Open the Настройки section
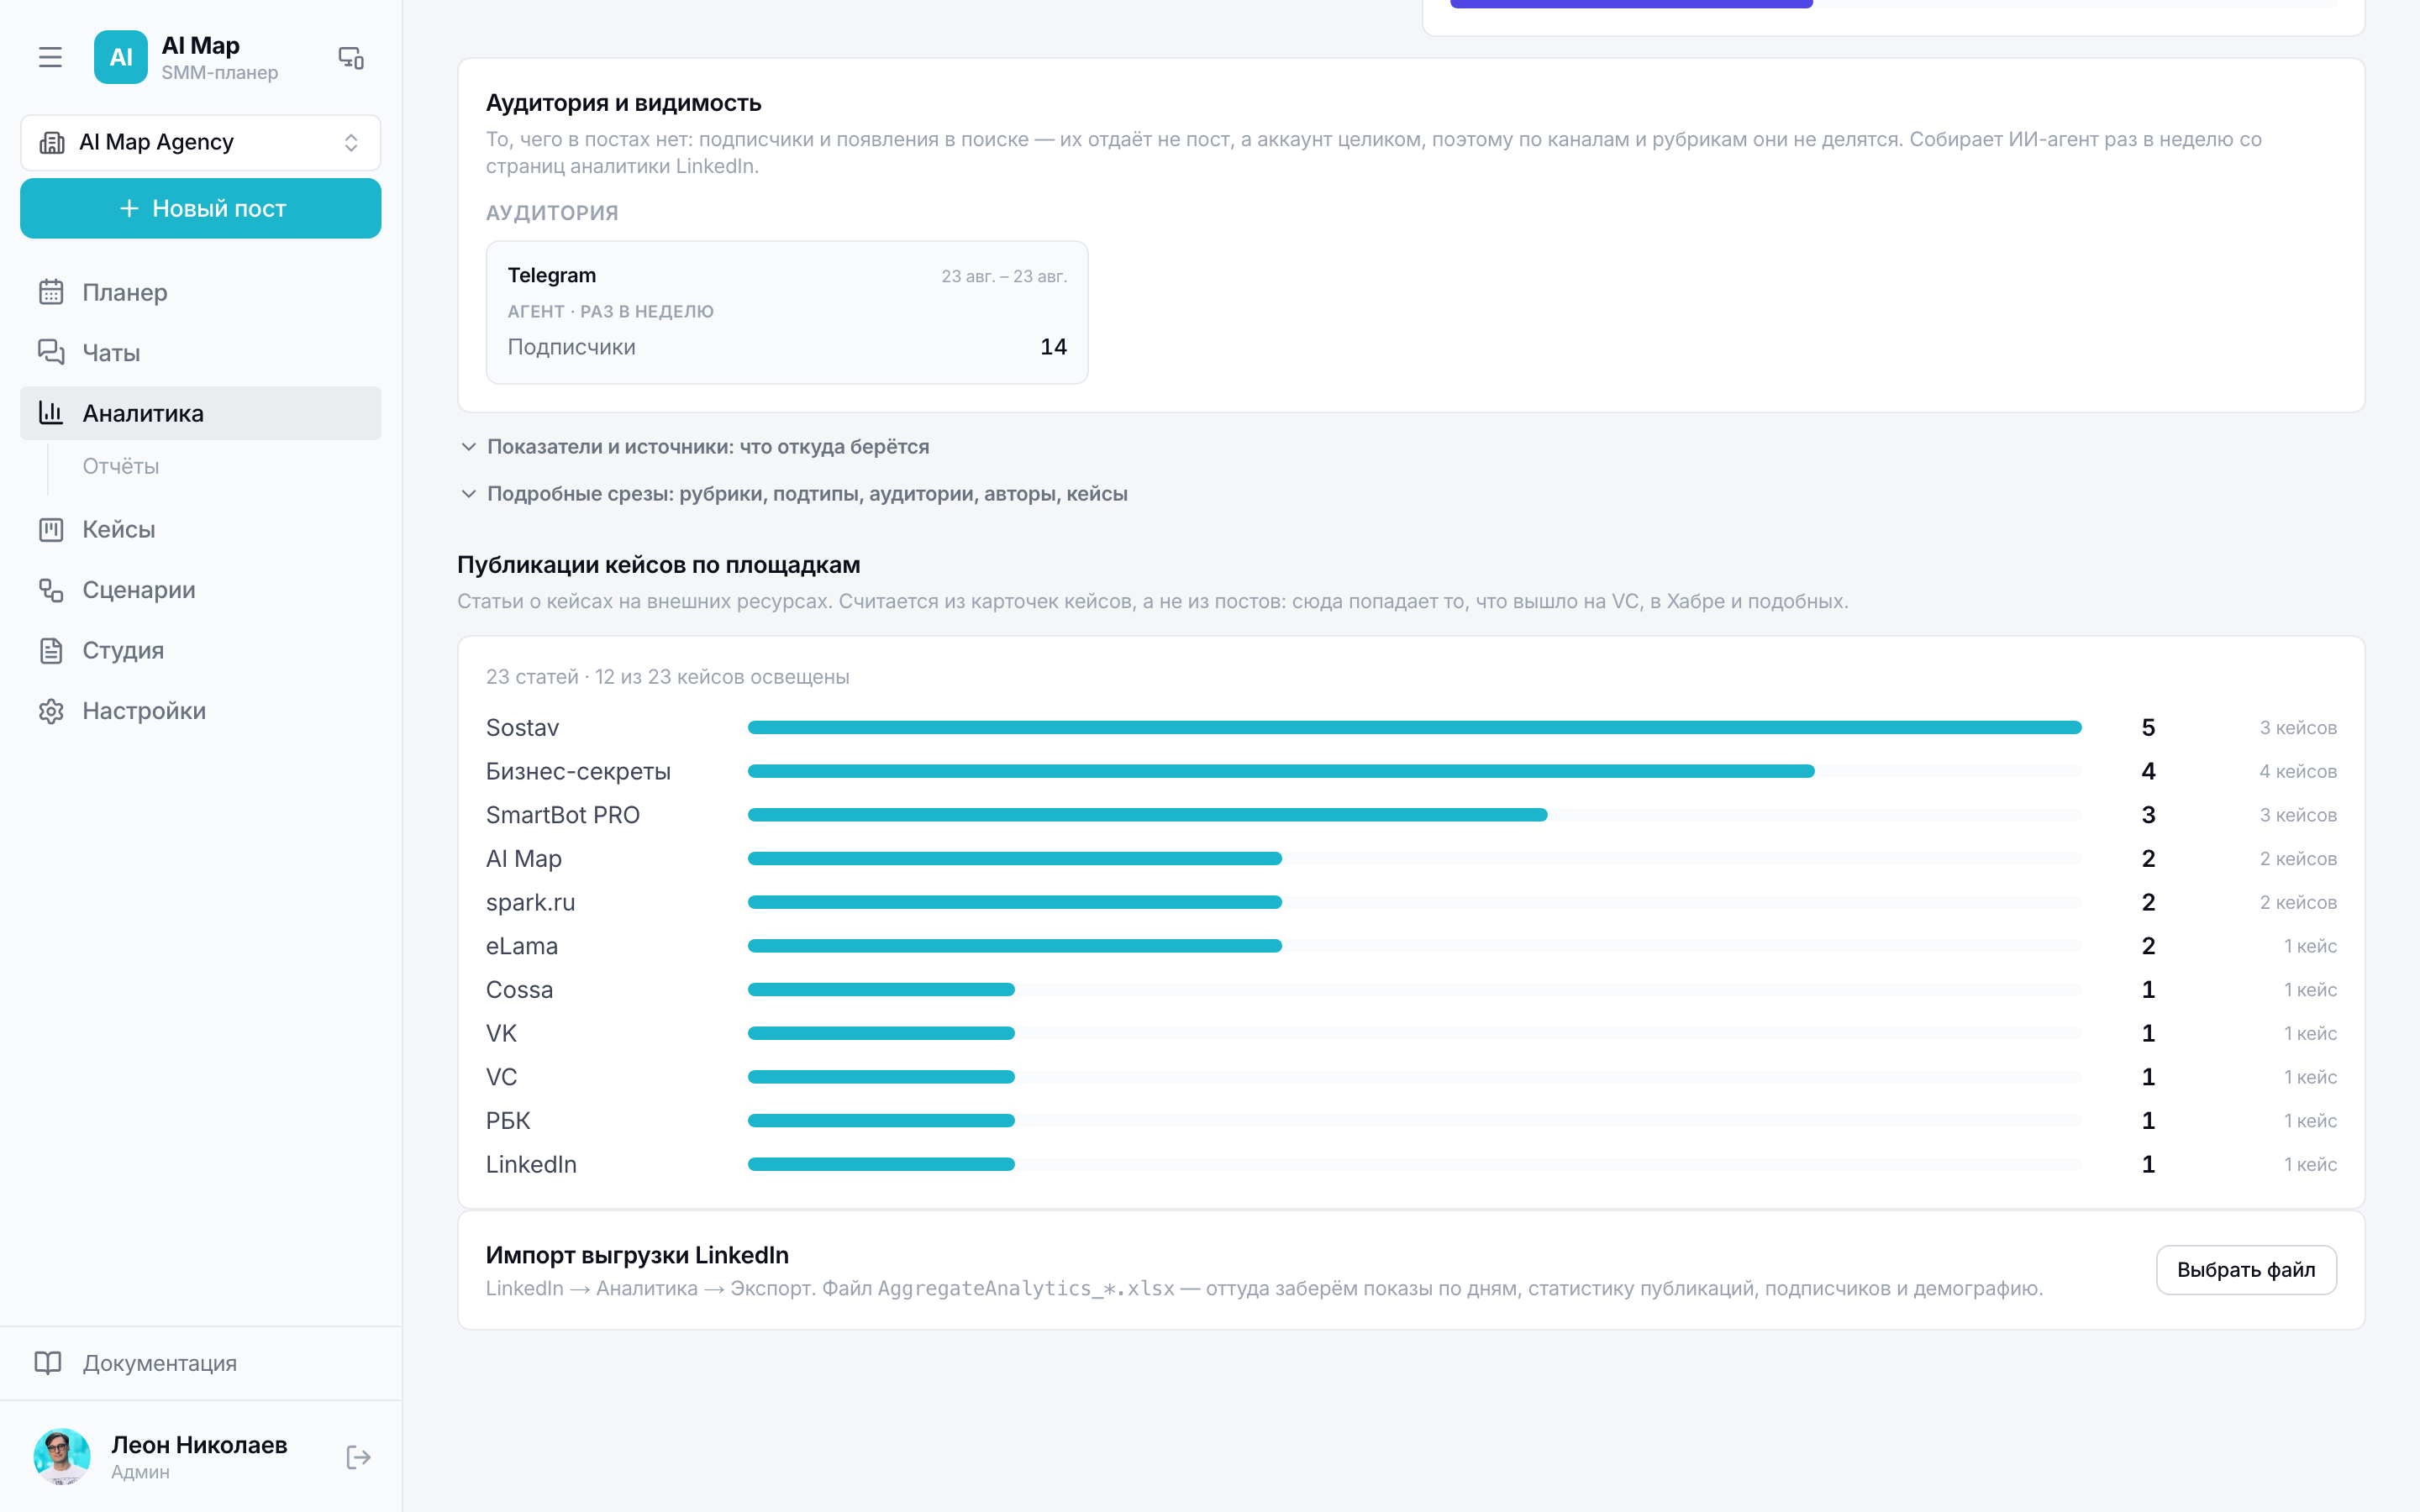The width and height of the screenshot is (2420, 1512). pos(200,711)
